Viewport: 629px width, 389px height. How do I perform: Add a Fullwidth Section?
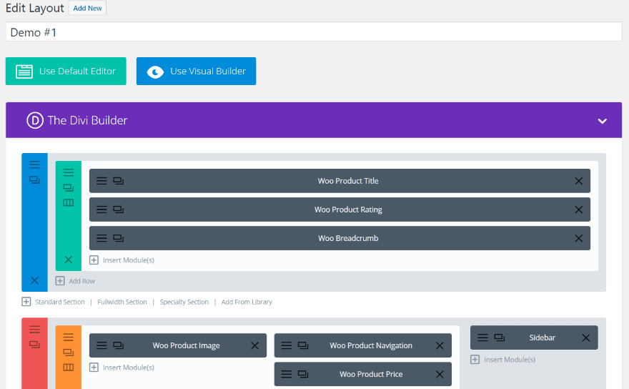click(x=122, y=302)
